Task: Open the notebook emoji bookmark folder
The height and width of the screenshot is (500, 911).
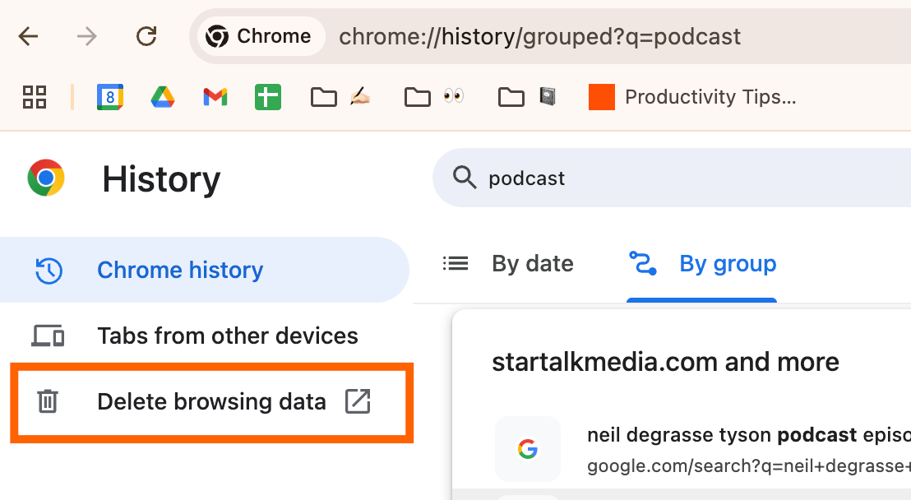Action: pyautogui.click(x=528, y=97)
